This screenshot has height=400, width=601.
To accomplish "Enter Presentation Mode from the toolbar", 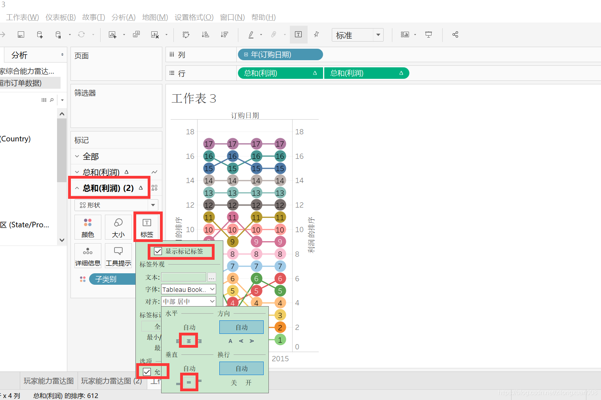I will 429,34.
